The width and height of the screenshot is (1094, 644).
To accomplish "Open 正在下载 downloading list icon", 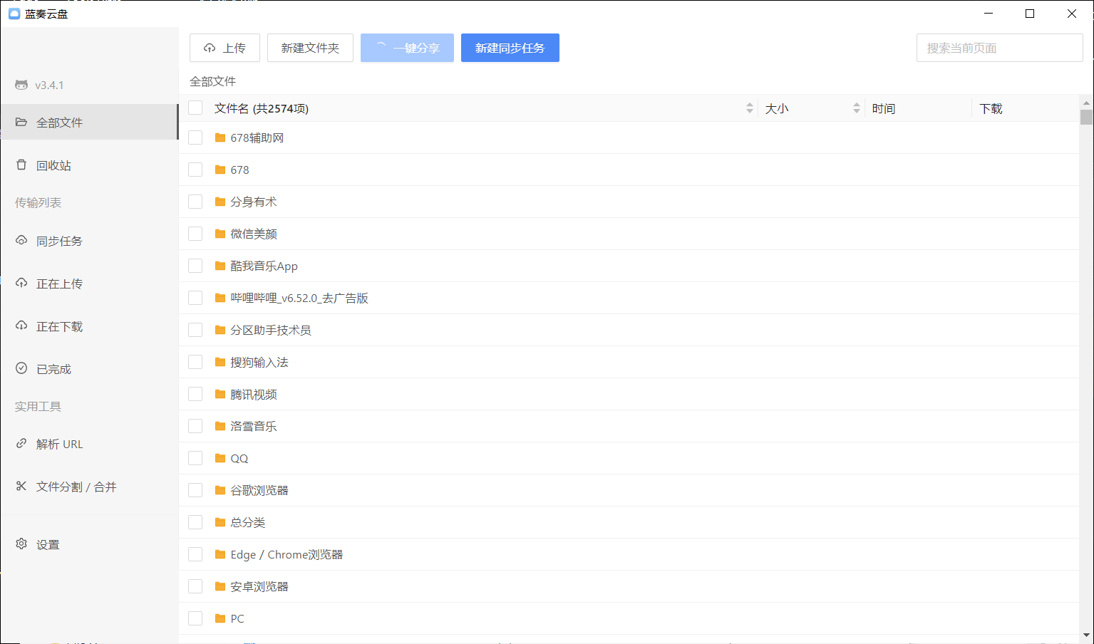I will (21, 326).
